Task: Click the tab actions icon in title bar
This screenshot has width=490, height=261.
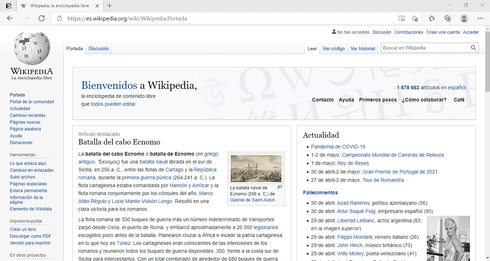Action: click(9, 6)
